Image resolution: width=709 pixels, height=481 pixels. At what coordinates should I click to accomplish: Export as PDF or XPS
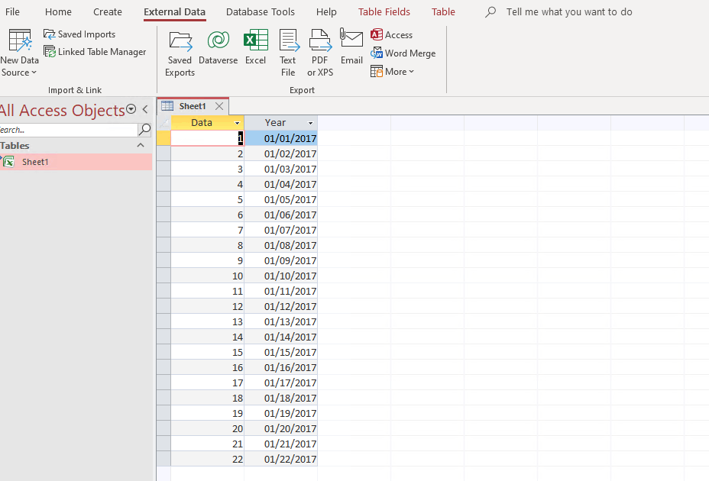320,53
